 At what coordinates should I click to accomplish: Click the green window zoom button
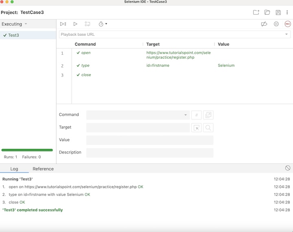12,2
